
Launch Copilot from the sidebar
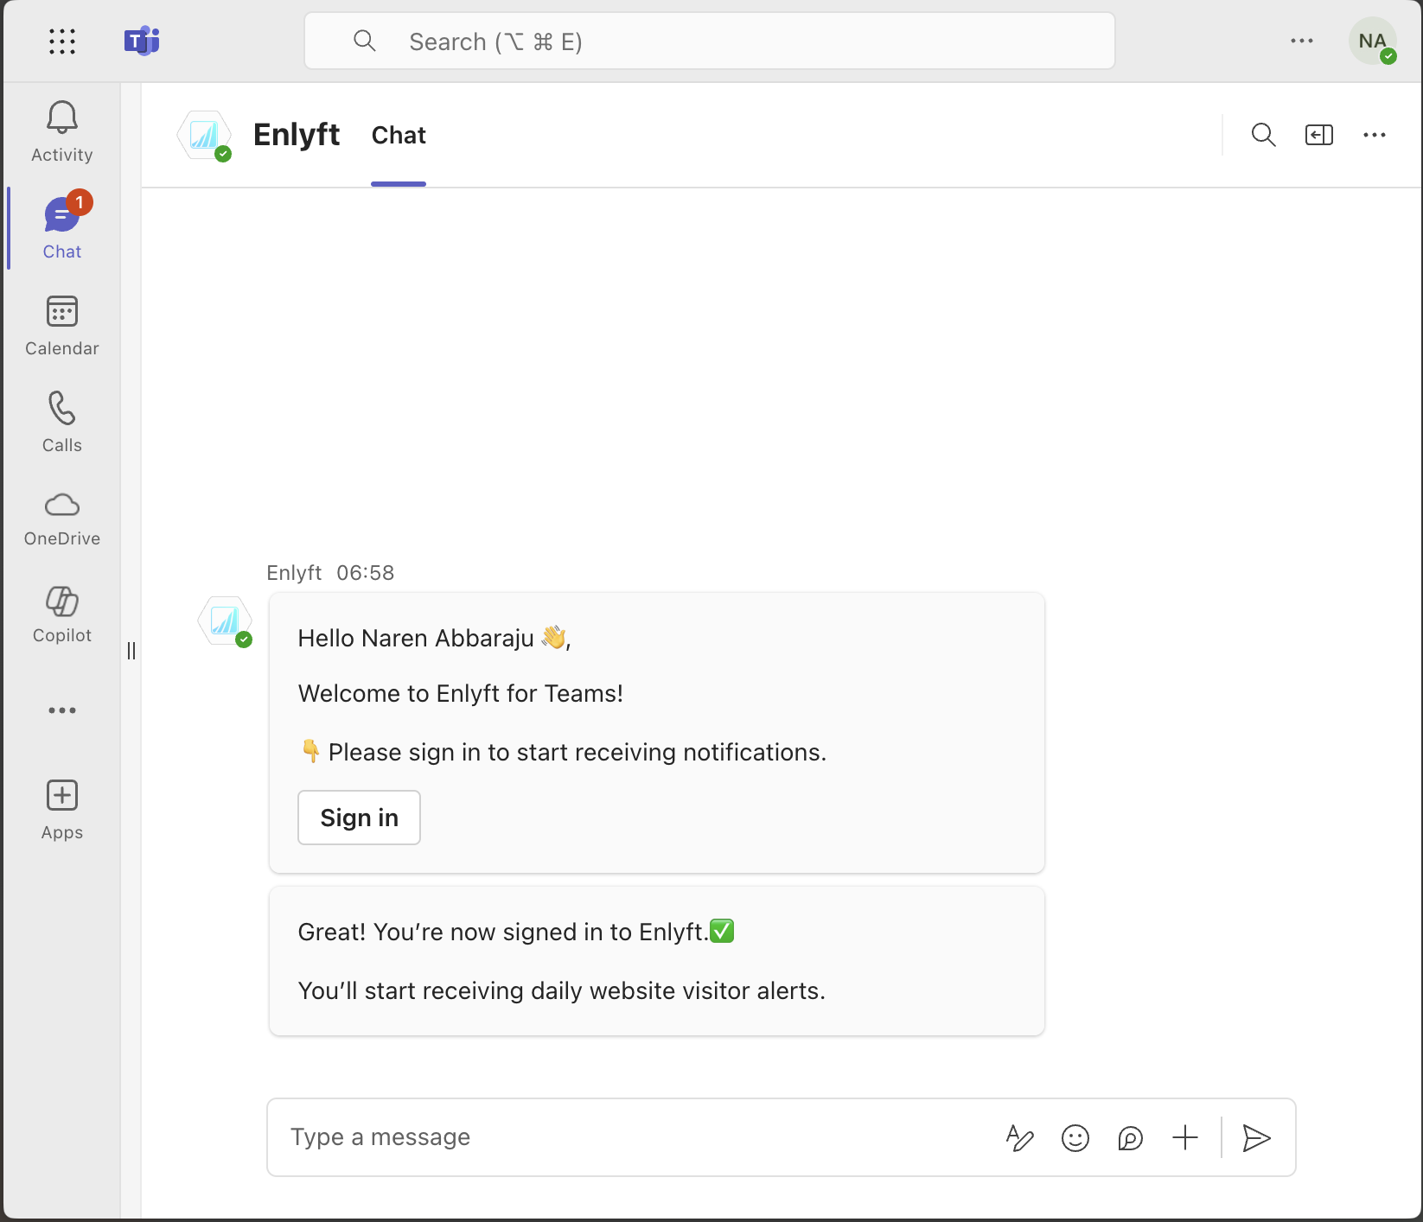click(x=62, y=615)
